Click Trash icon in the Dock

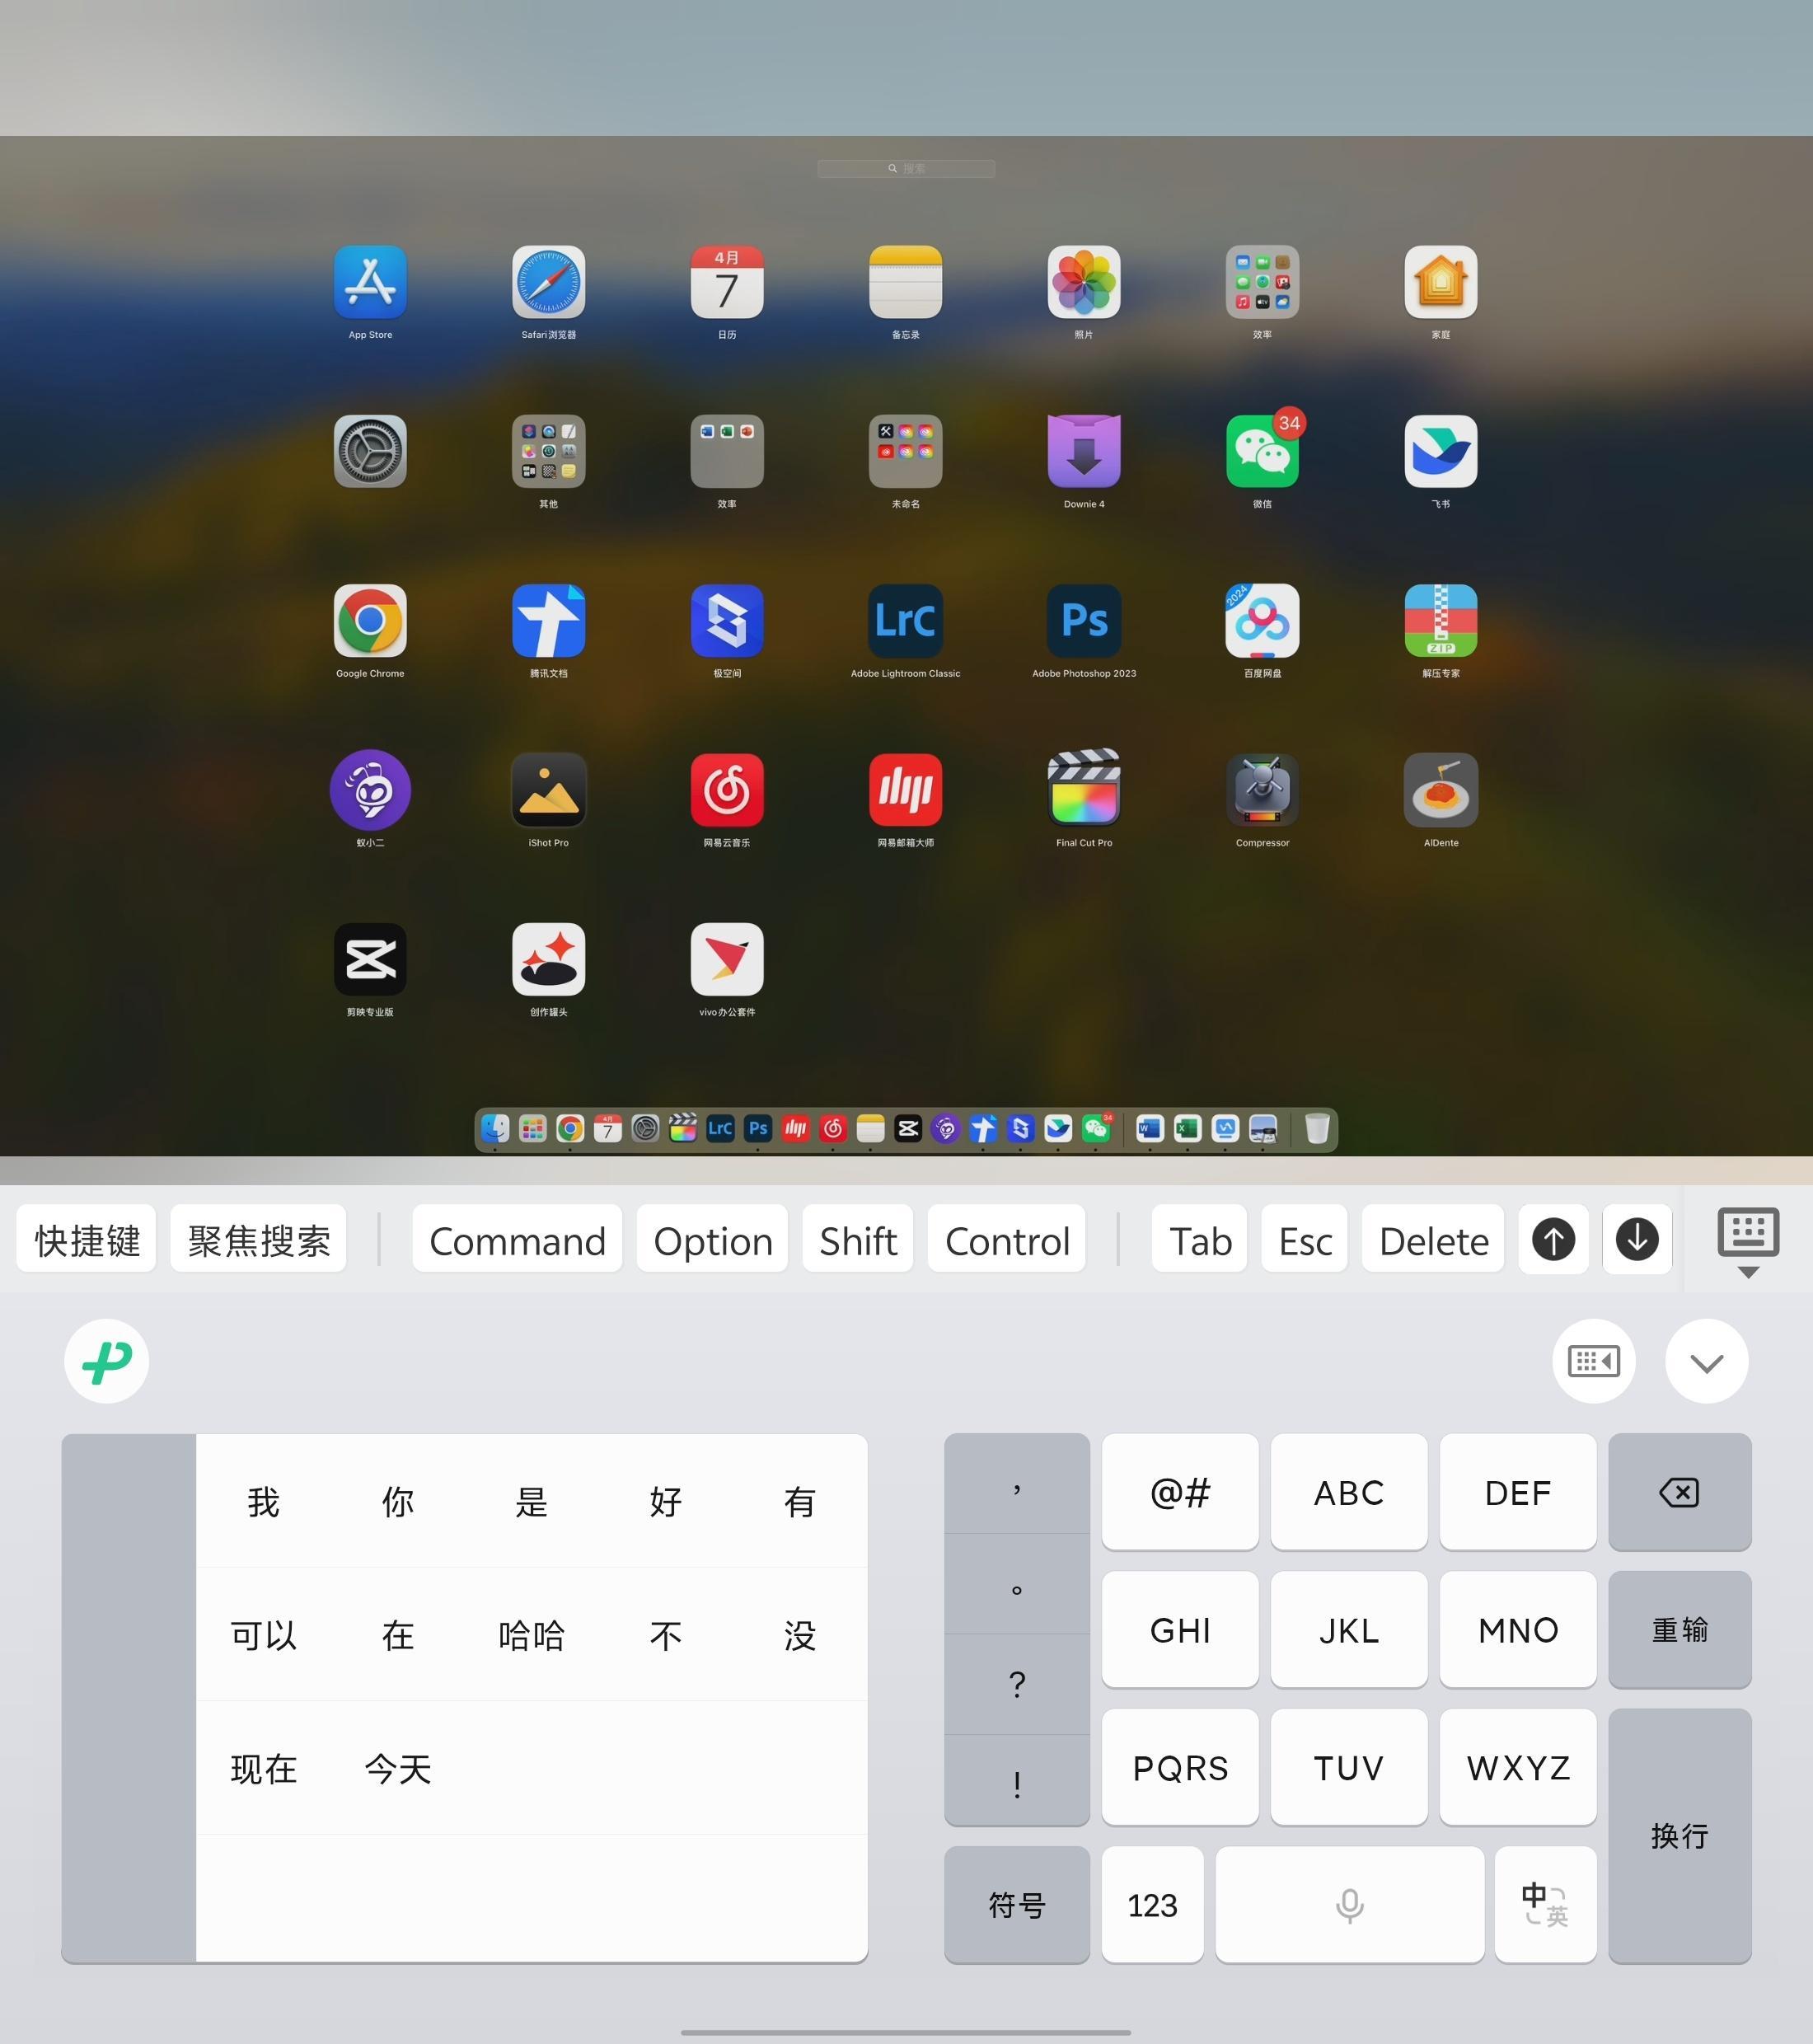coord(1317,1129)
